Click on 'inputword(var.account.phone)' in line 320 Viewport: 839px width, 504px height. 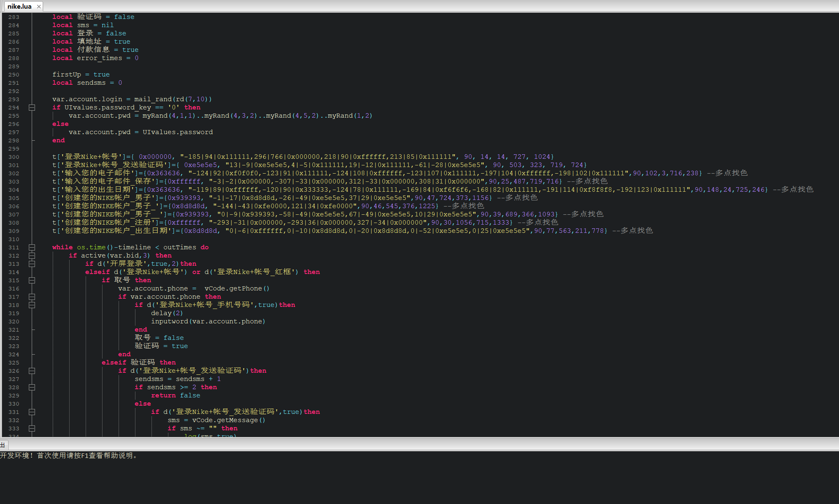(x=208, y=321)
